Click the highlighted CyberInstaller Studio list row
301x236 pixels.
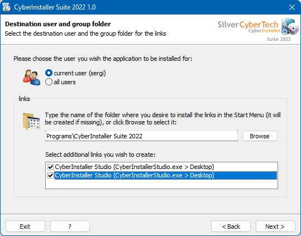(165, 175)
